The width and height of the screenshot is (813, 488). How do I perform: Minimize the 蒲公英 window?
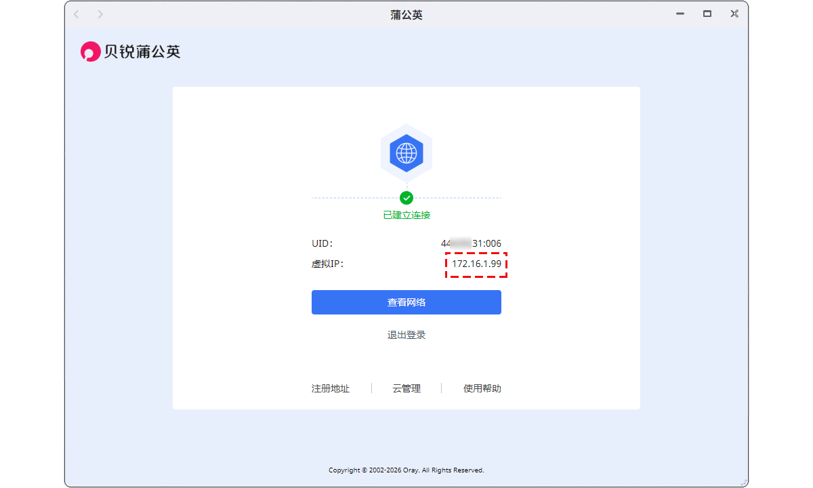click(x=680, y=14)
